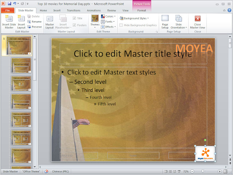
Task: Switch to Normal view in status bar
Action: 166,171
